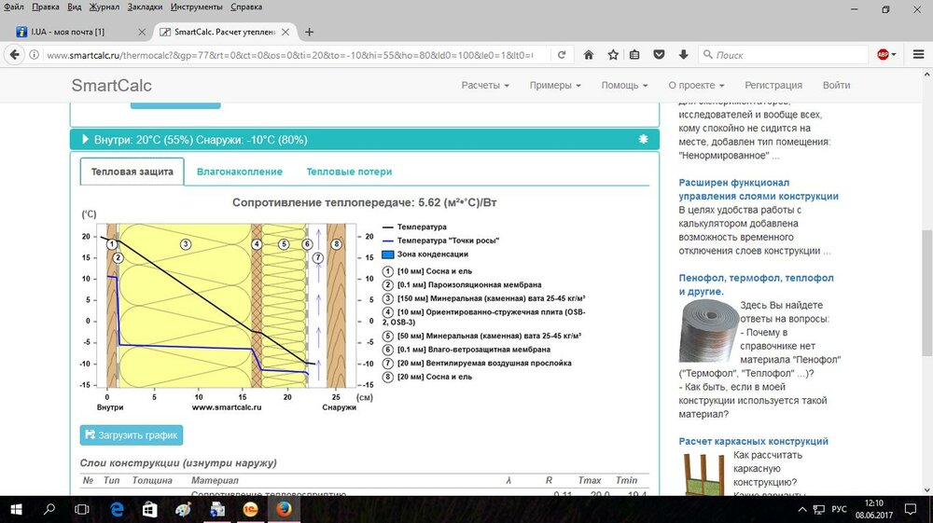Reload the page with the refresh icon

tap(564, 55)
